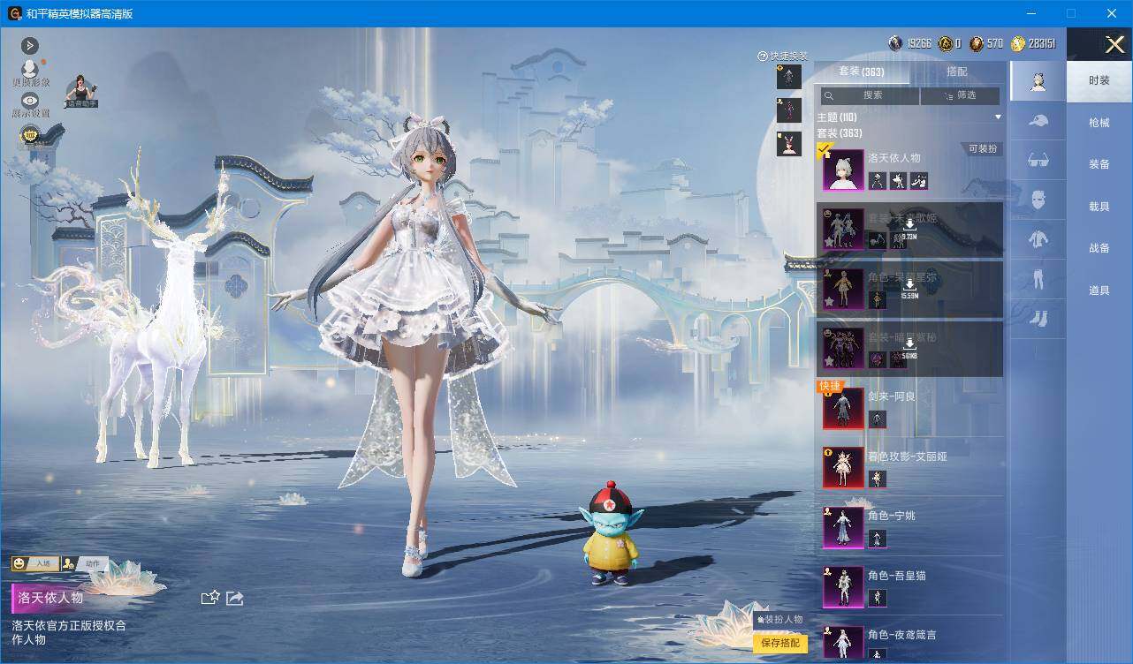The image size is (1133, 664).
Task: Select the face mask category icon
Action: pyautogui.click(x=1038, y=200)
